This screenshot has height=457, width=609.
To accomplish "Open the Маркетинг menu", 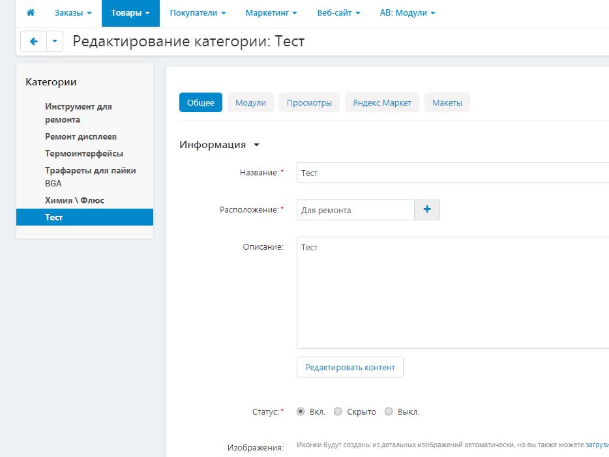I will (x=271, y=13).
